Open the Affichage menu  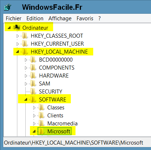click(x=60, y=19)
